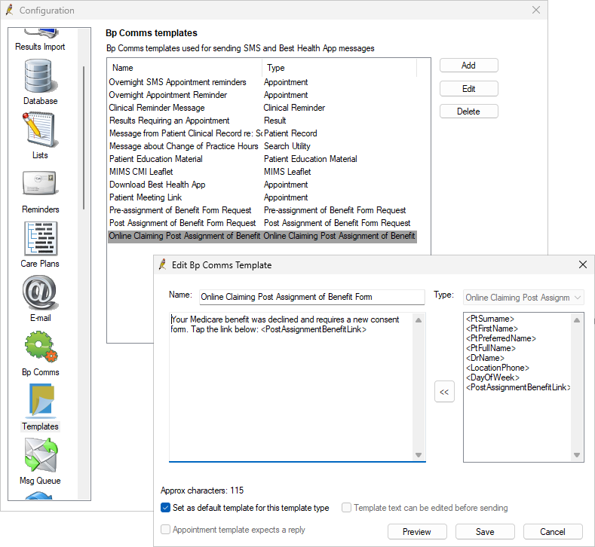This screenshot has height=547, width=595.
Task: Select the <LocationPhone> merge field
Action: click(498, 368)
